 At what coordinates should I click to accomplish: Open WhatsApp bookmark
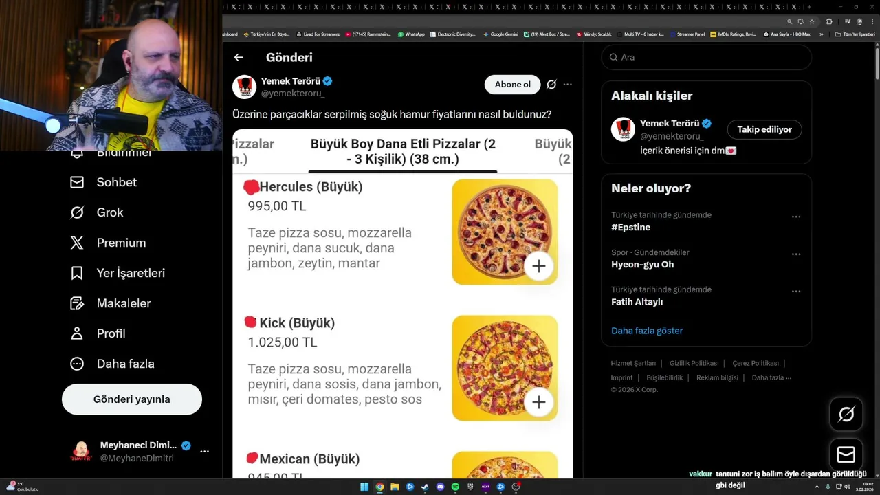pos(411,34)
